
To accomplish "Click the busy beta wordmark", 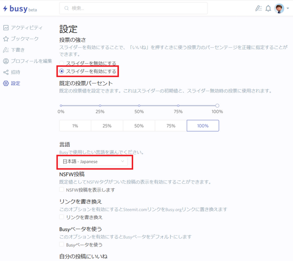I will coord(23,9).
